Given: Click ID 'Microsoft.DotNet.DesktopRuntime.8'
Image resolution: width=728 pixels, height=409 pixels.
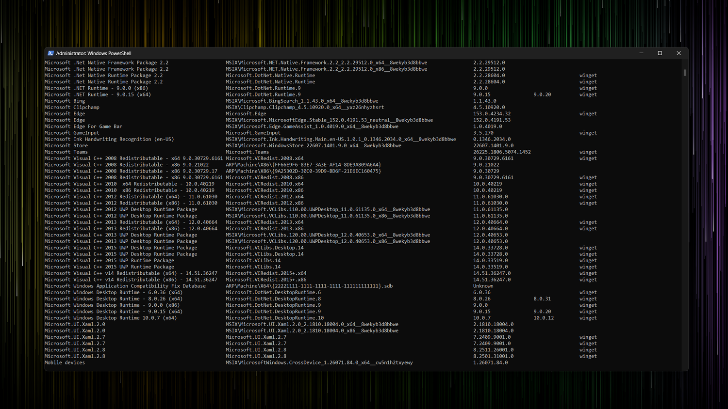Looking at the screenshot, I should (273, 299).
